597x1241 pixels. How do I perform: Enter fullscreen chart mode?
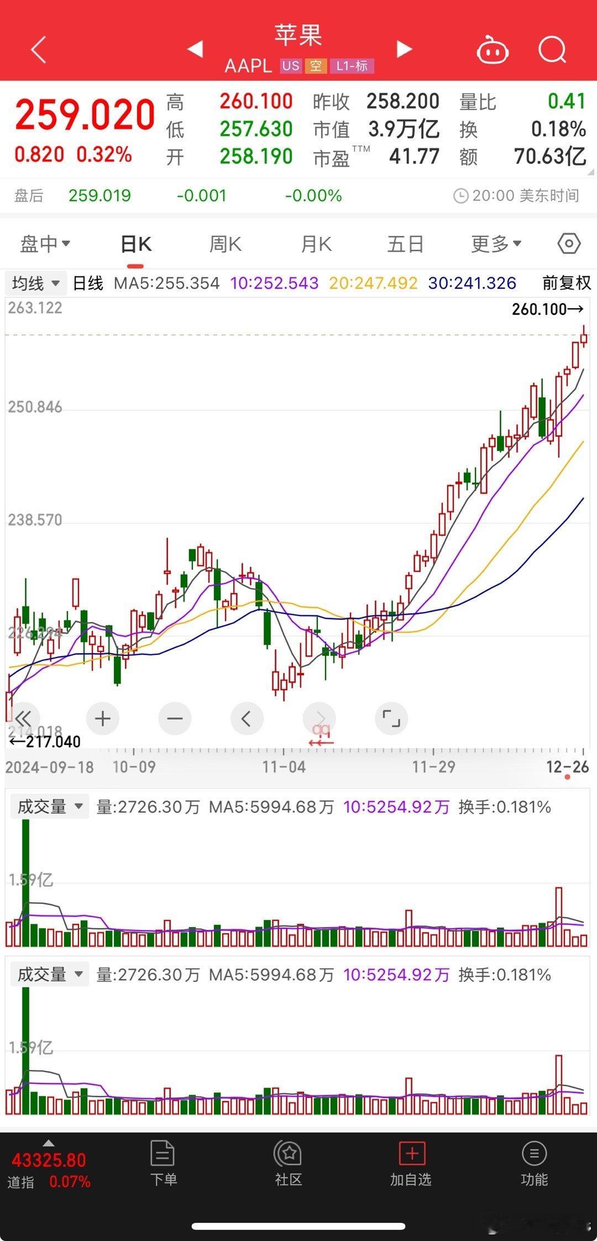coord(391,718)
